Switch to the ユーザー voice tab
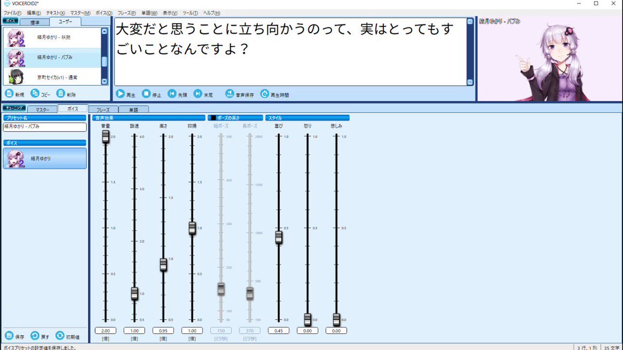 pyautogui.click(x=65, y=22)
